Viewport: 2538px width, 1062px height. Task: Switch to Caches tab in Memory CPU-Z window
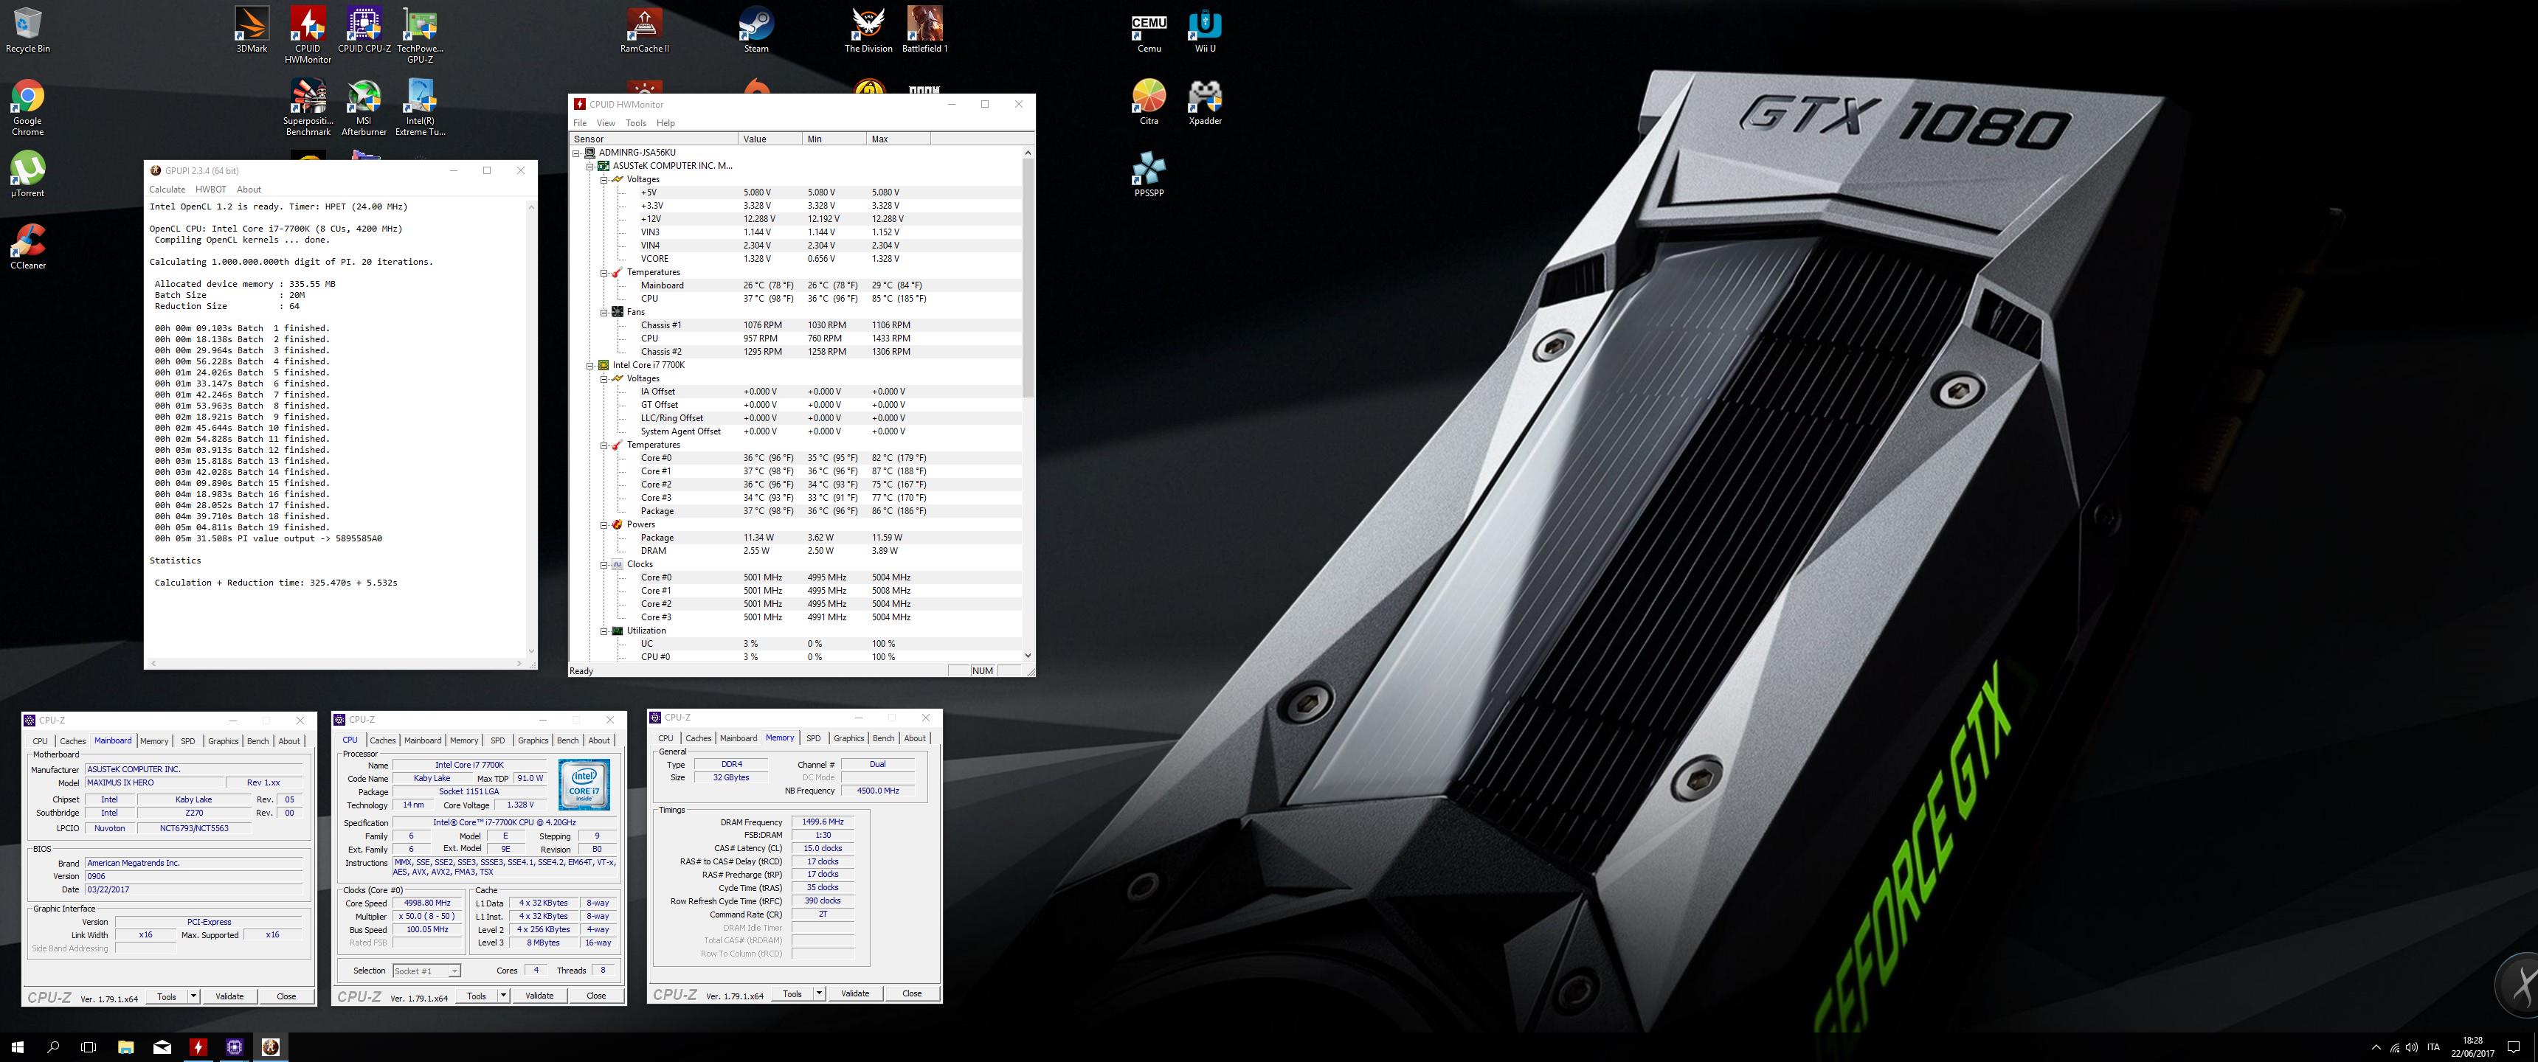pos(697,738)
